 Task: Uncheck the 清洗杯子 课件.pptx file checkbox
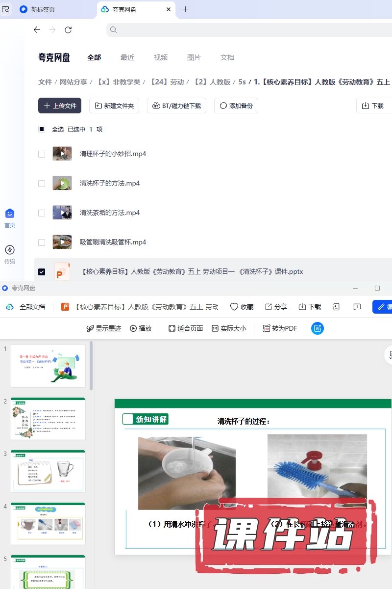coord(42,271)
